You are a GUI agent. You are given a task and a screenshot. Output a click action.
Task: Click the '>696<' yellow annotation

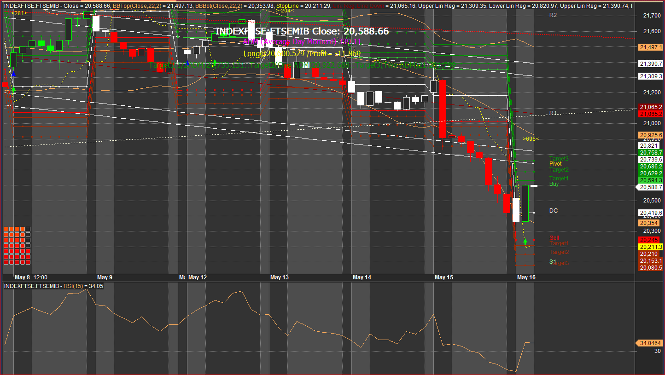(531, 138)
